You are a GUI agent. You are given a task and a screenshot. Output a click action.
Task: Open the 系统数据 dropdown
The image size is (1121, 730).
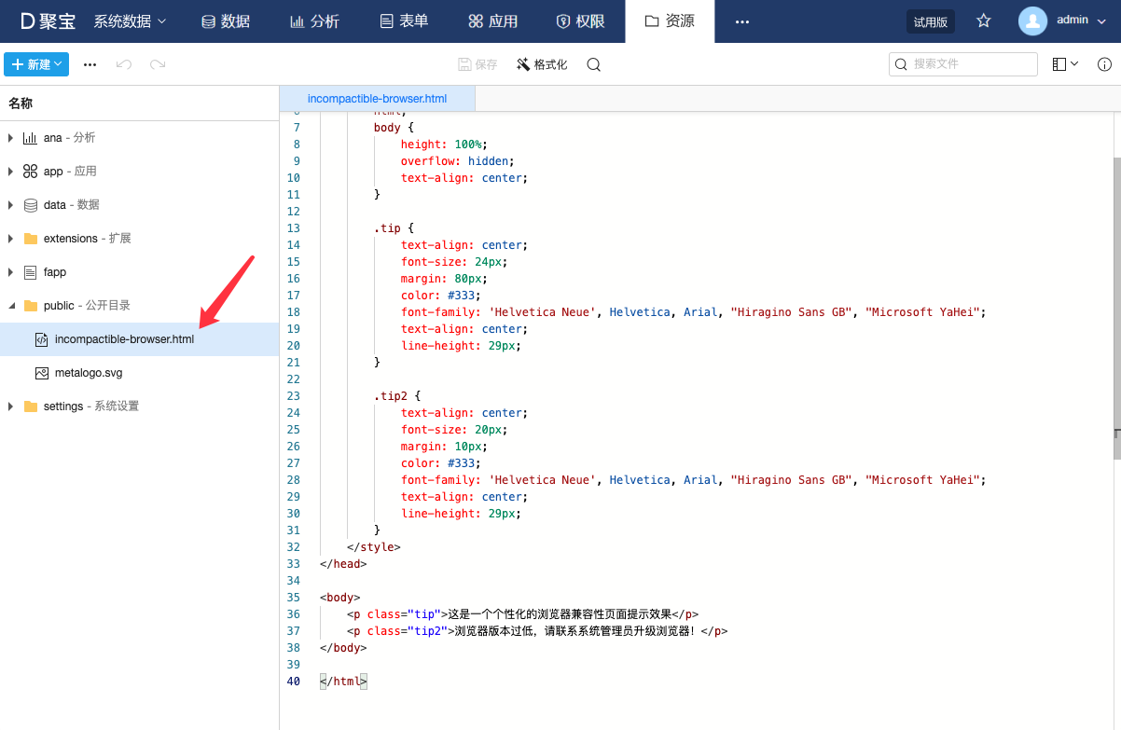[x=130, y=21]
